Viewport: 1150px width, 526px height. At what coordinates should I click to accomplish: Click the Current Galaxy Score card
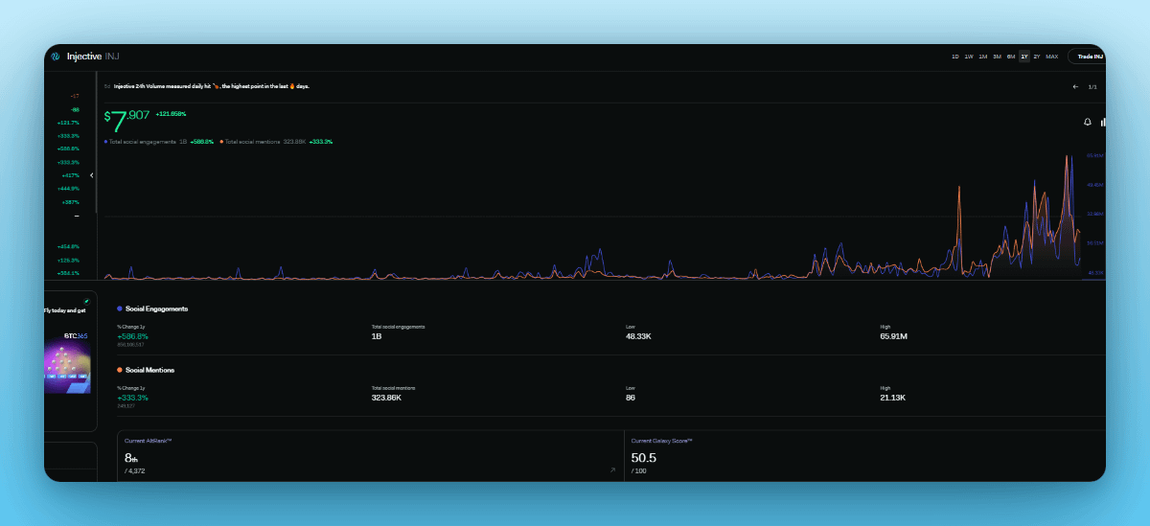(864, 455)
